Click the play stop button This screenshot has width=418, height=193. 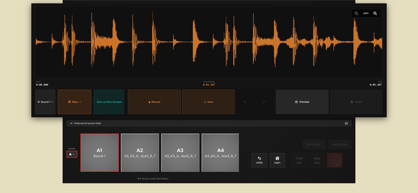[317, 160]
